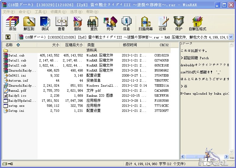
Task: Open the 文件(F) menu
Action: tap(9, 12)
